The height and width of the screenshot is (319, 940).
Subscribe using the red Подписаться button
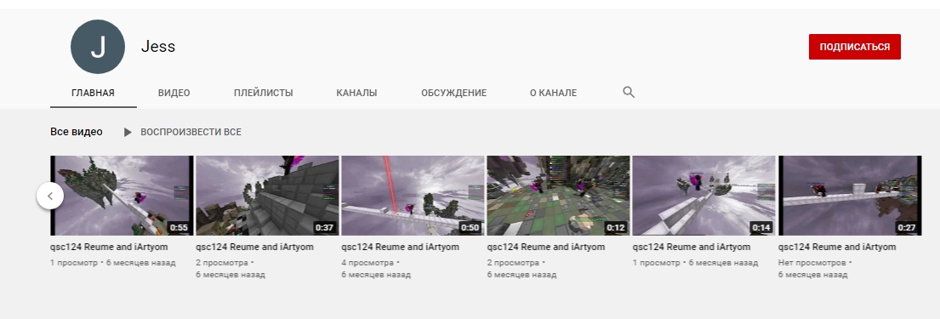(x=854, y=47)
